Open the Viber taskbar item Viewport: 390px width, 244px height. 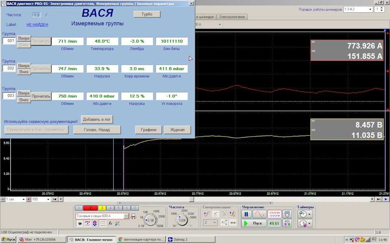[41, 240]
